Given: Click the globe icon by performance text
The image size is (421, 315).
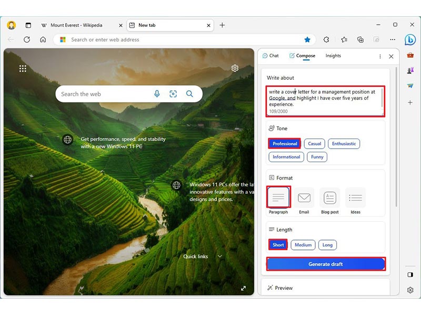Looking at the screenshot, I should coord(68,140).
